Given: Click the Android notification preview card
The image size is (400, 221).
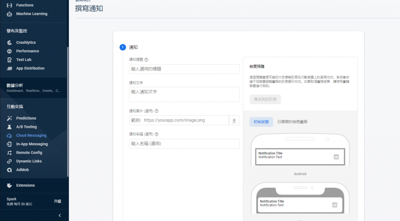Looking at the screenshot, I should click(x=300, y=156).
